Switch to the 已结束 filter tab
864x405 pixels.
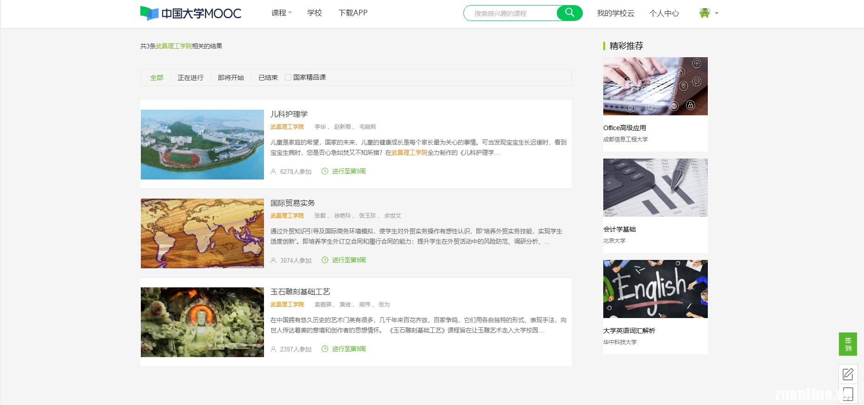pos(268,78)
